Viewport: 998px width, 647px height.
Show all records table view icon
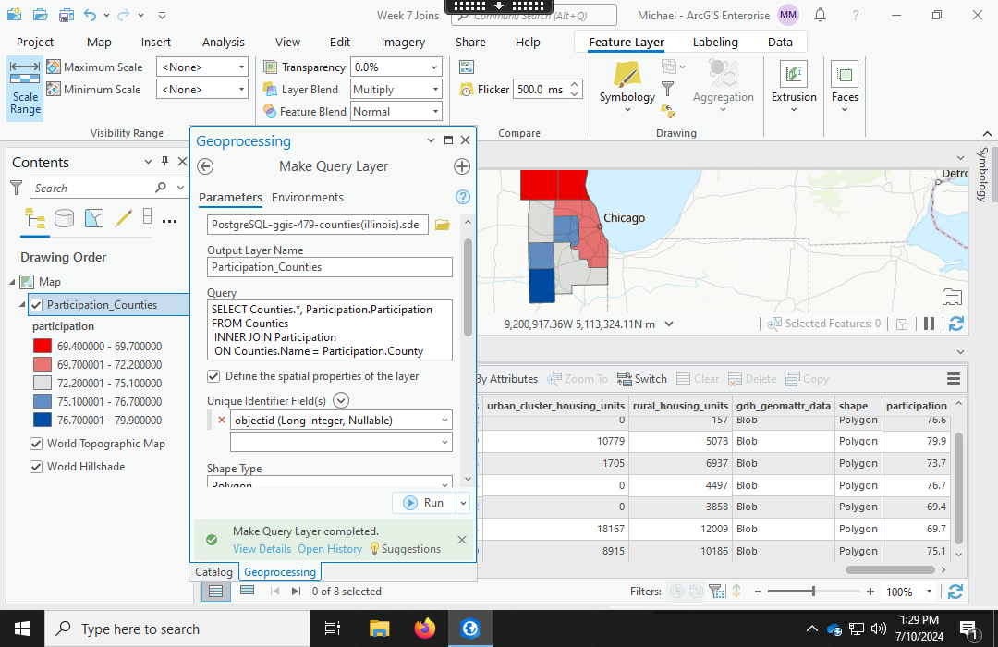[x=215, y=591]
